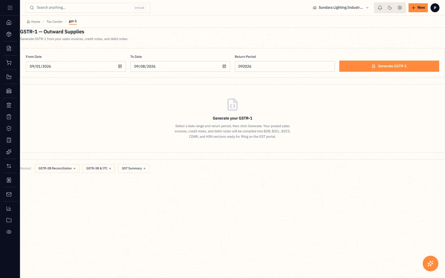
Task: Open the eye sidebar icon
Action: point(9,232)
